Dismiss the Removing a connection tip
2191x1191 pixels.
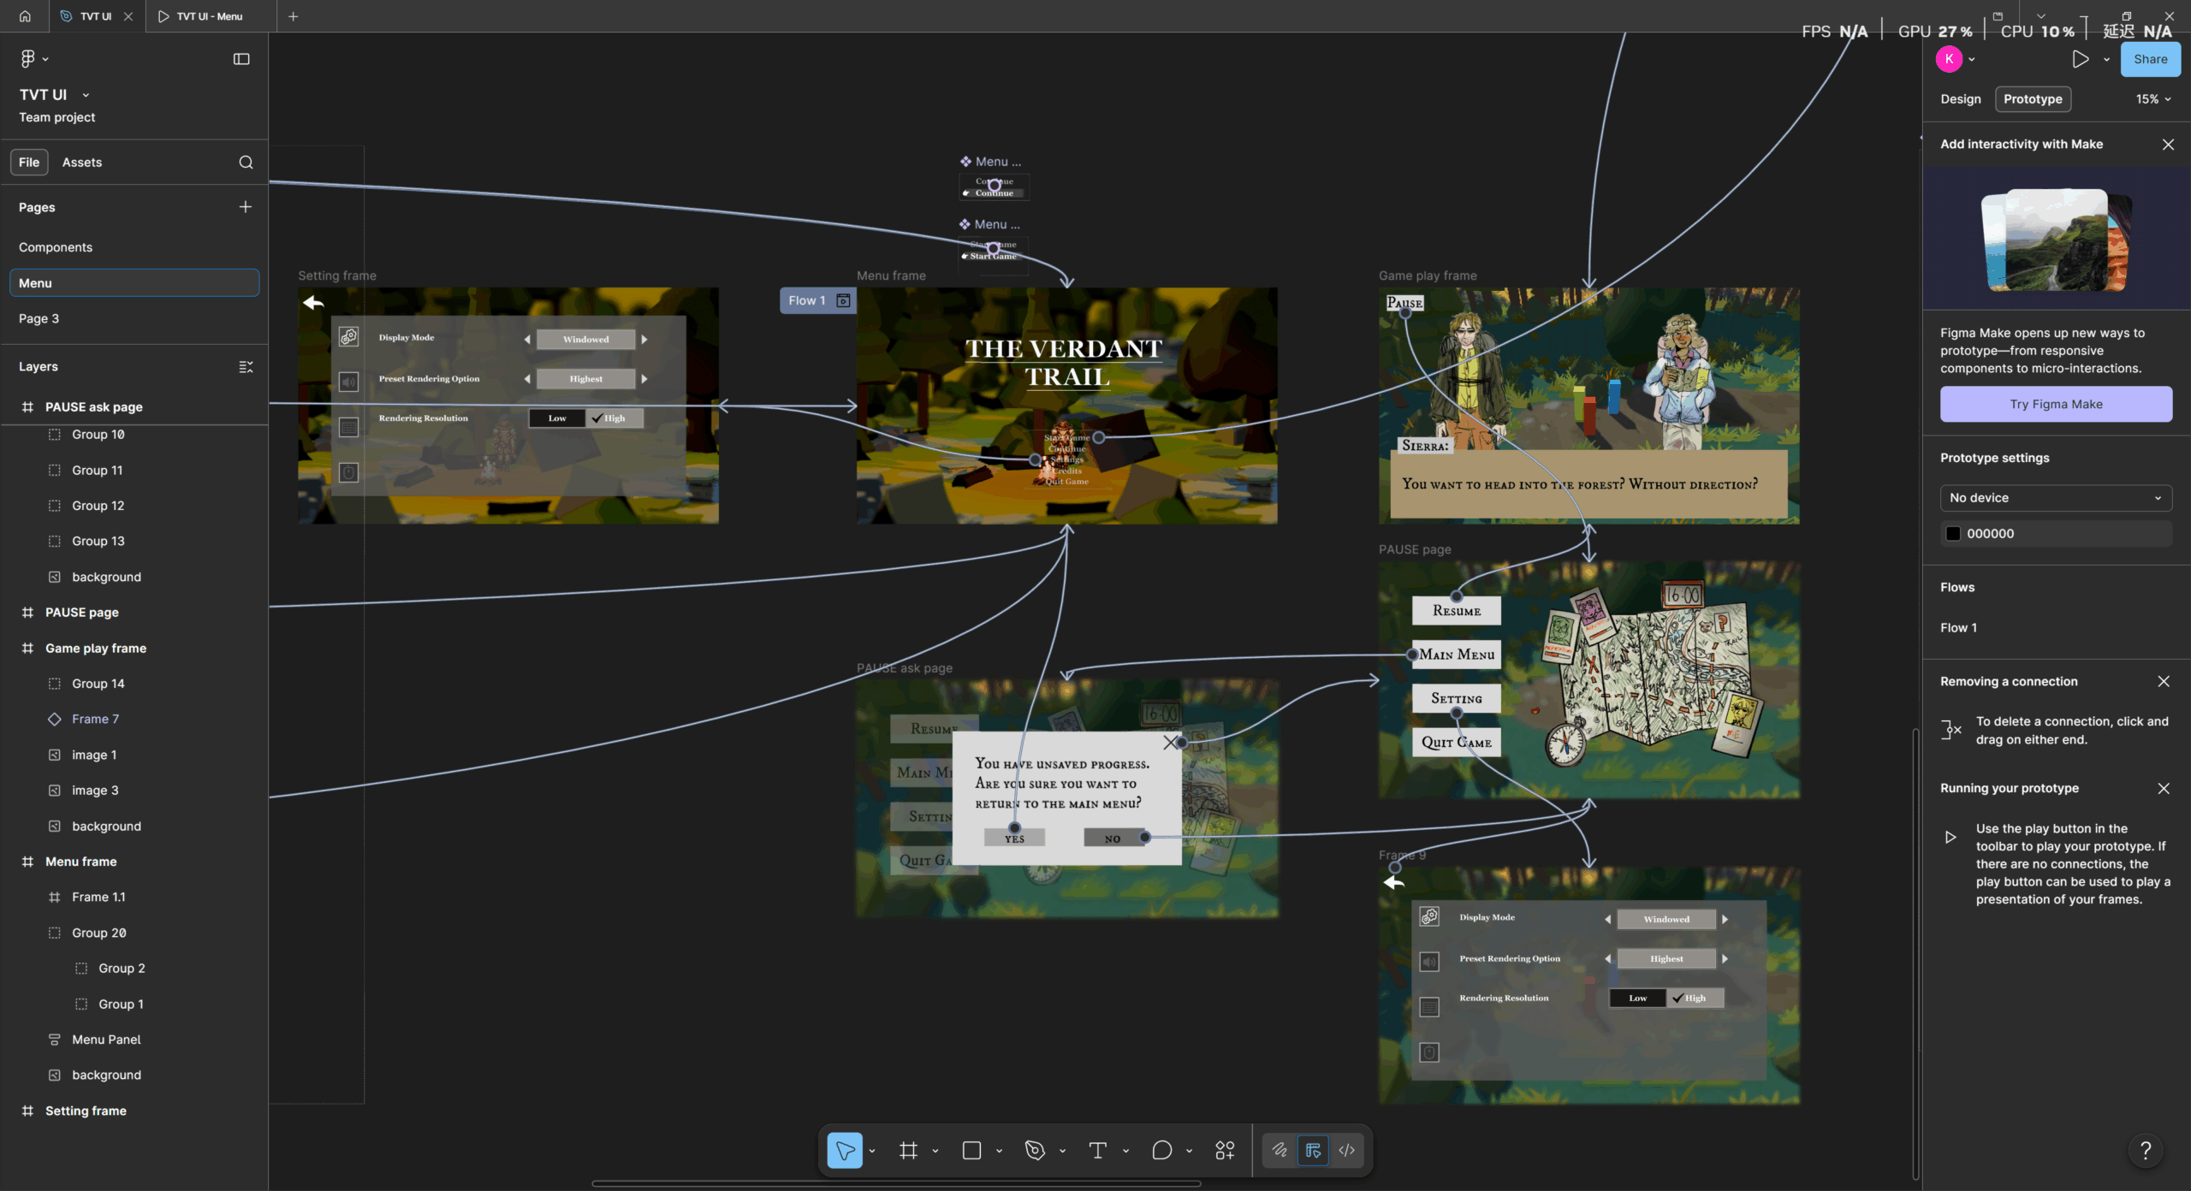point(2164,681)
